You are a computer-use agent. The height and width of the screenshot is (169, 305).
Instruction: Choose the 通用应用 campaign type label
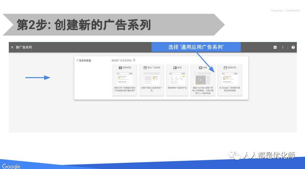click(232, 68)
